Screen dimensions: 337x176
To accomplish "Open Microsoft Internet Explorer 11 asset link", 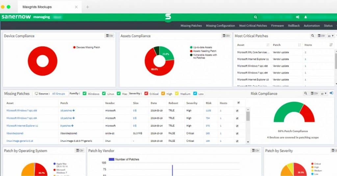I will [22, 126].
